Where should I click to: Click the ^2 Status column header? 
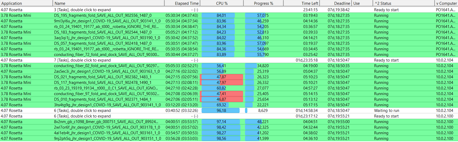pyautogui.click(x=404, y=3)
